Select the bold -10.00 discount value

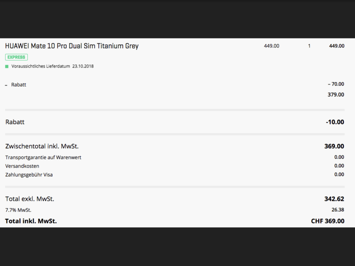pyautogui.click(x=335, y=122)
